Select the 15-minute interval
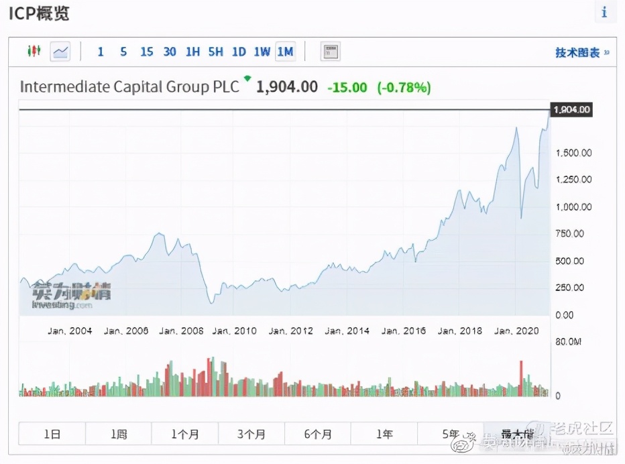This screenshot has width=625, height=464. (147, 52)
